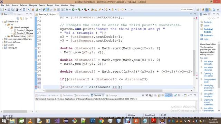Image resolution: width=221 pixels, height=124 pixels.
Task: Open the File menu
Action: pos(2,6)
